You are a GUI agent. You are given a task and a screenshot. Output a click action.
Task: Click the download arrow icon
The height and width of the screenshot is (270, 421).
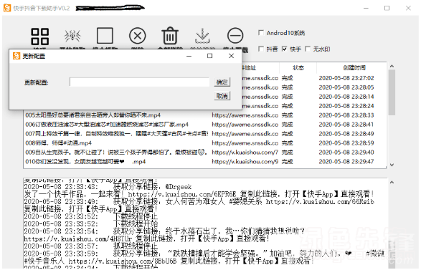pyautogui.click(x=202, y=36)
